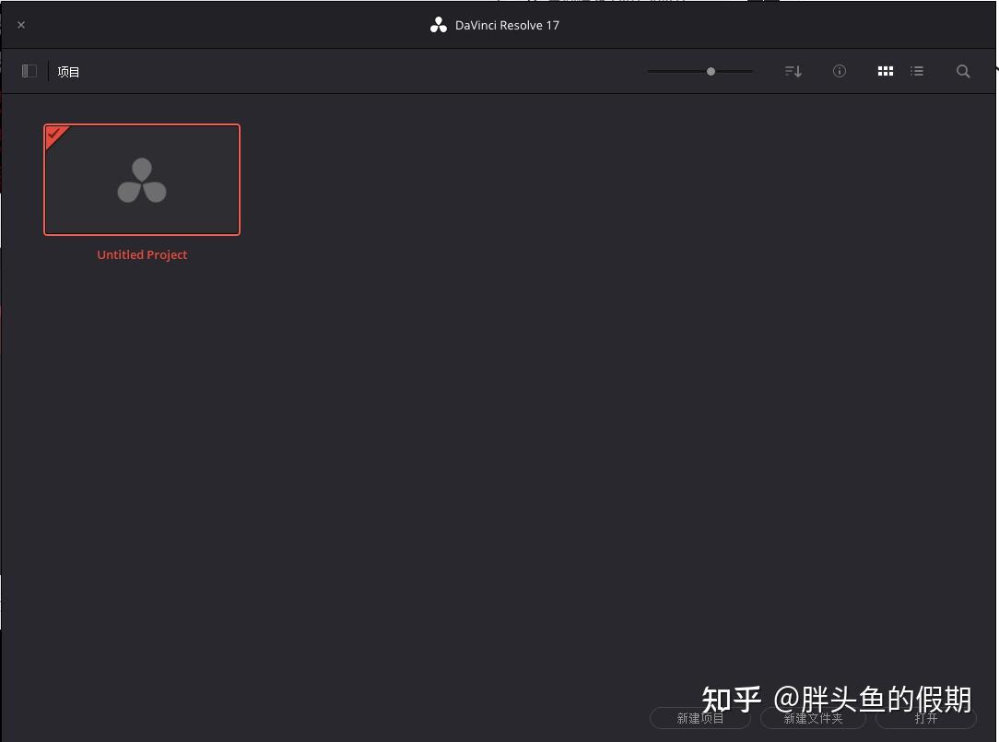Adjust the thumbnail size slider
Image resolution: width=999 pixels, height=742 pixels.
(x=711, y=71)
